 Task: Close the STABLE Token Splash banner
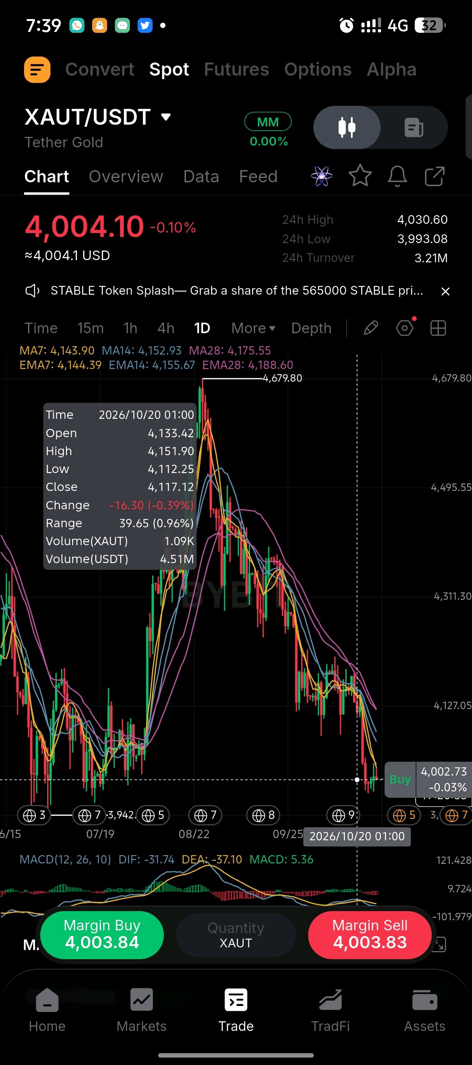click(445, 291)
